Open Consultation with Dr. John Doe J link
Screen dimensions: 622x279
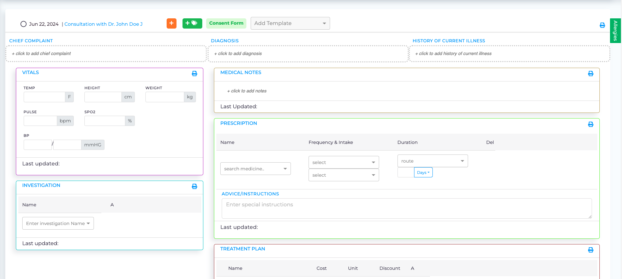103,24
